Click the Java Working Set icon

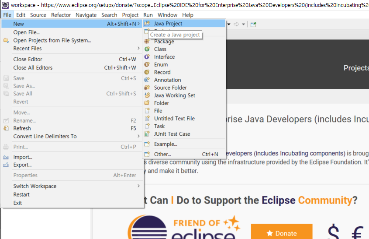tap(147, 95)
